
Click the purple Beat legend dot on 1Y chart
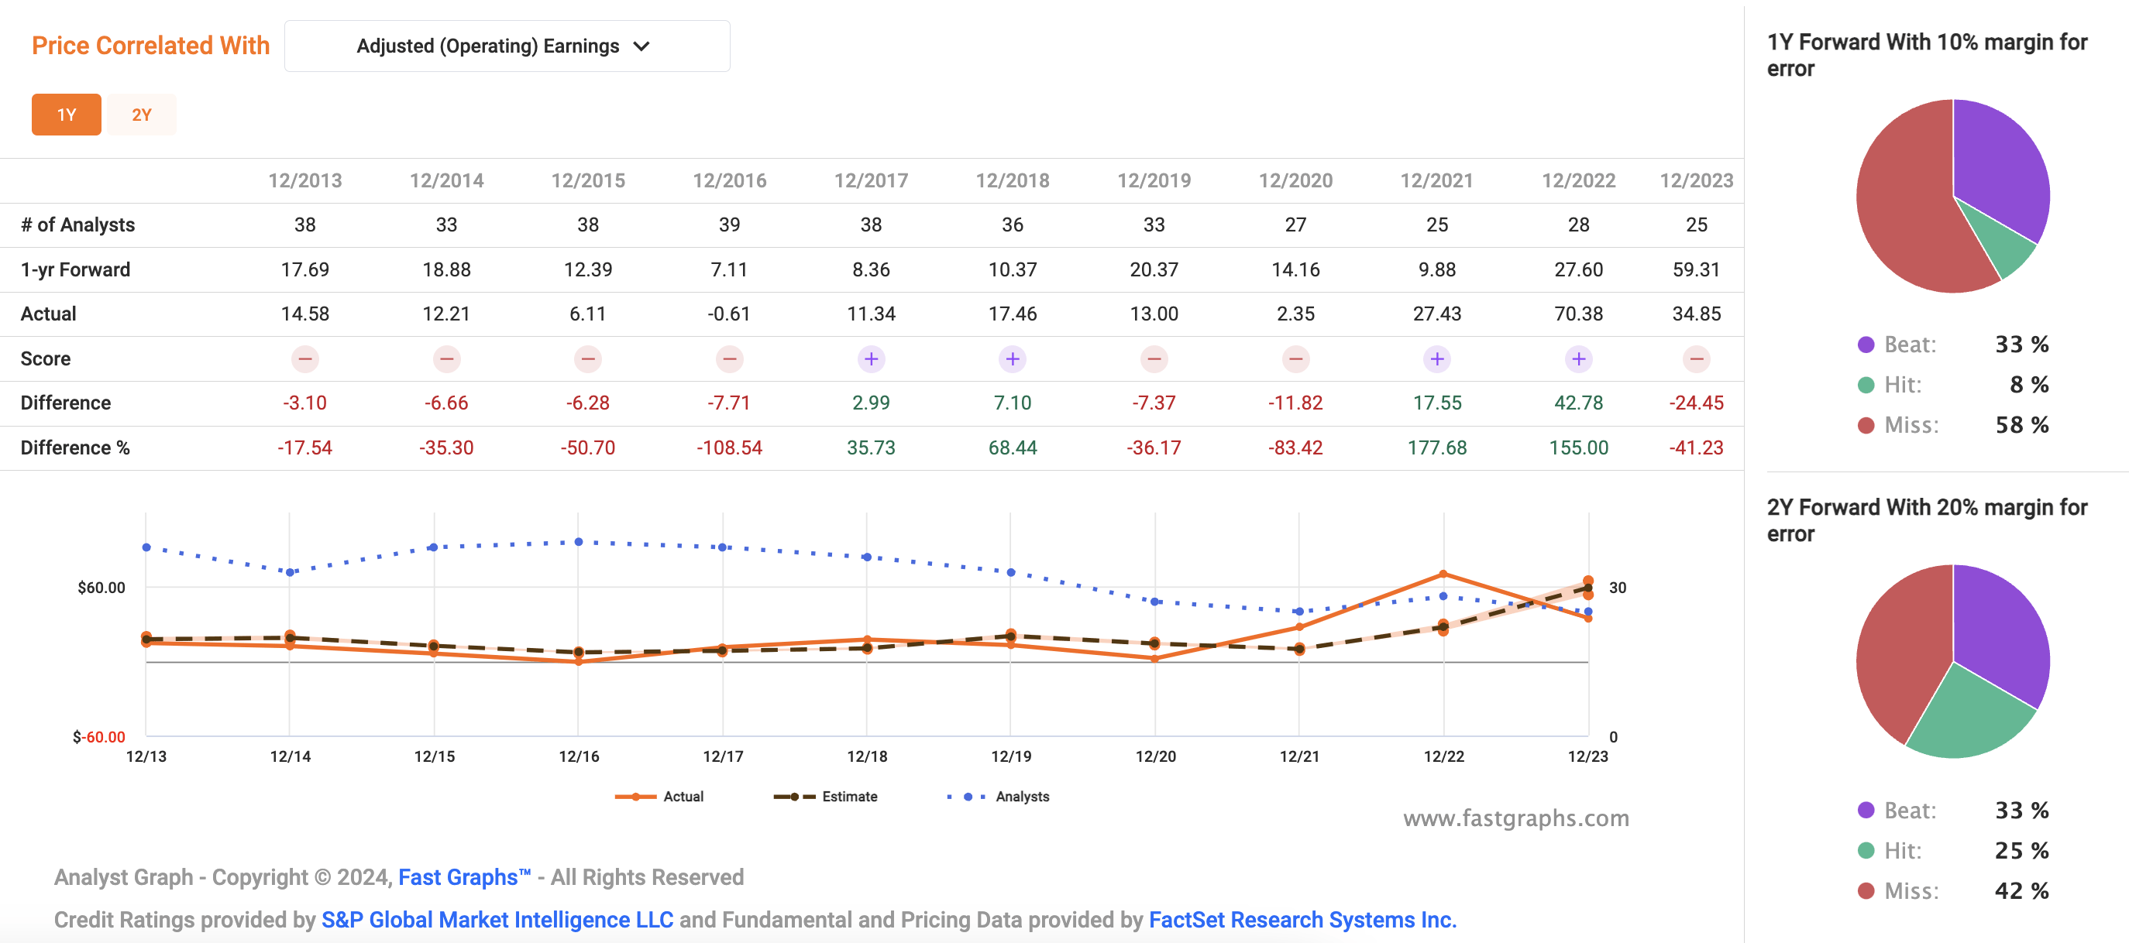(1866, 345)
